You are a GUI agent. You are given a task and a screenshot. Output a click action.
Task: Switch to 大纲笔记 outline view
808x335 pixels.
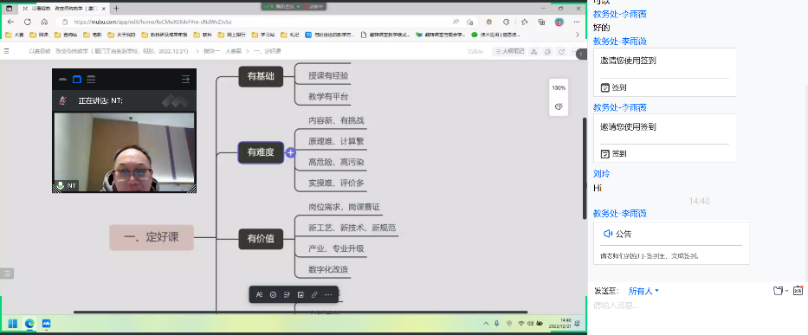click(x=508, y=51)
